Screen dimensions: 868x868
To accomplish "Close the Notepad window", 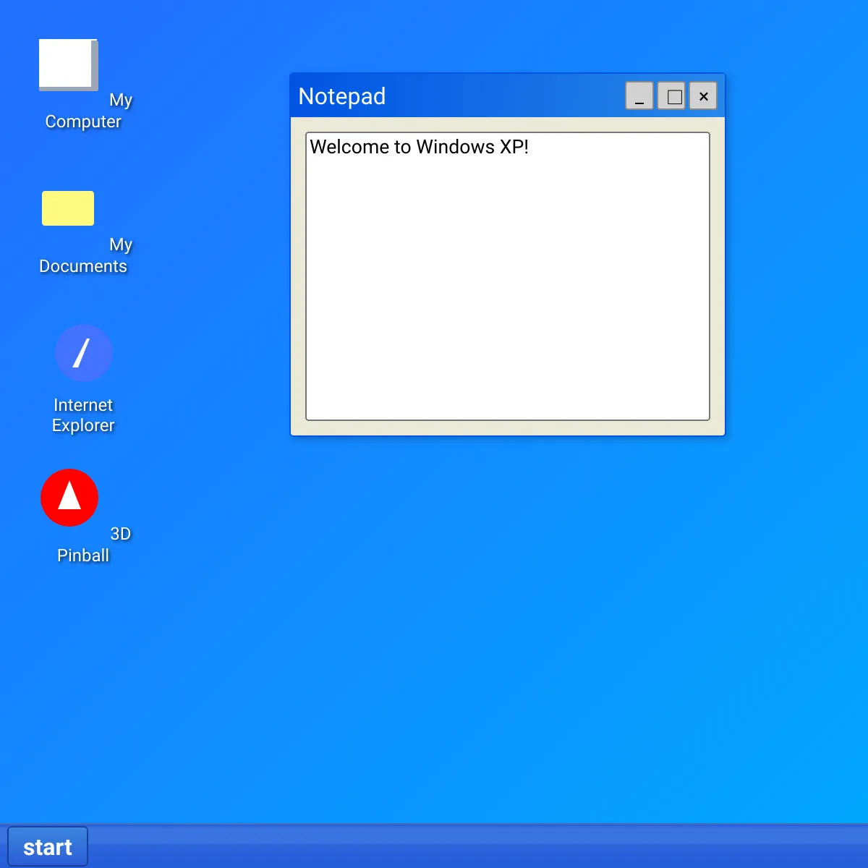I will 703,95.
